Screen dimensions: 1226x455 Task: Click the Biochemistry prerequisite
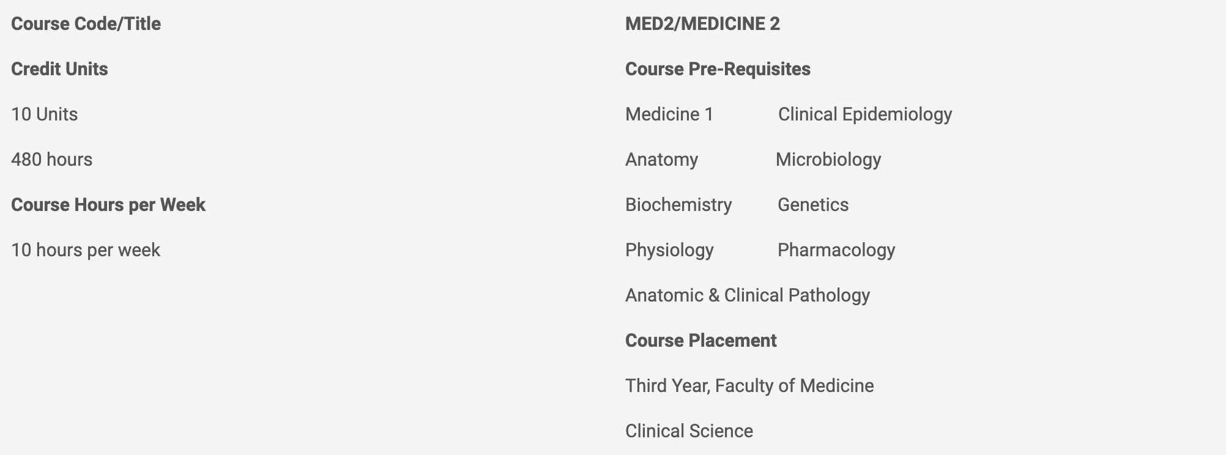[678, 205]
